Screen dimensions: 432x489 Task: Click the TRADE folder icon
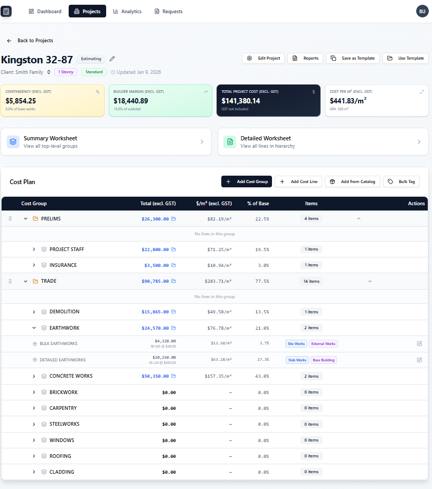click(x=35, y=281)
